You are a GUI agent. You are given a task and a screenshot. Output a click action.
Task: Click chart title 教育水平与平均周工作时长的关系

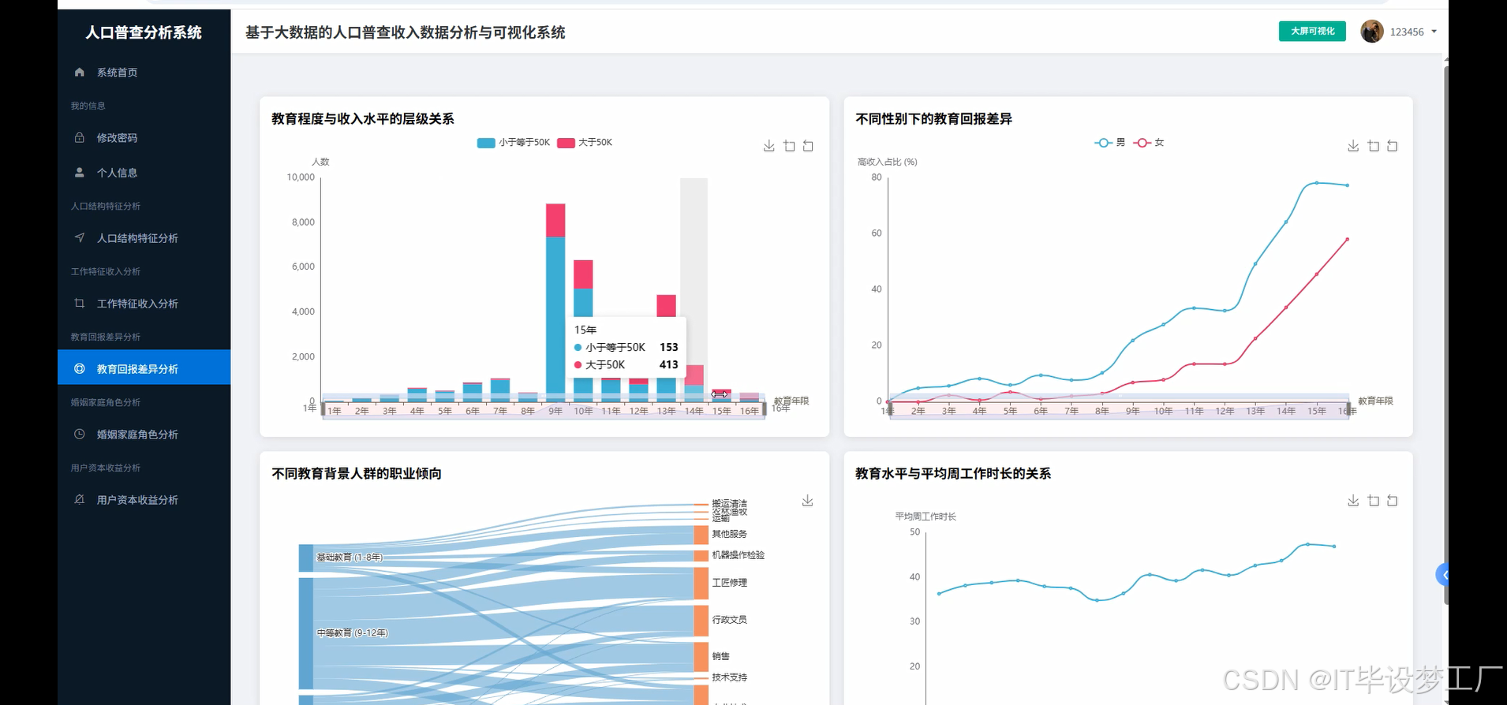pyautogui.click(x=953, y=474)
